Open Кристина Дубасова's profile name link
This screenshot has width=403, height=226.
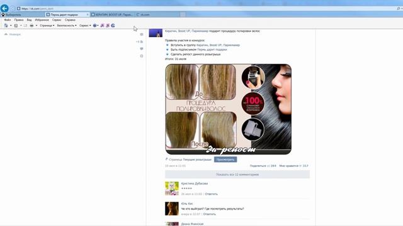tap(195, 183)
